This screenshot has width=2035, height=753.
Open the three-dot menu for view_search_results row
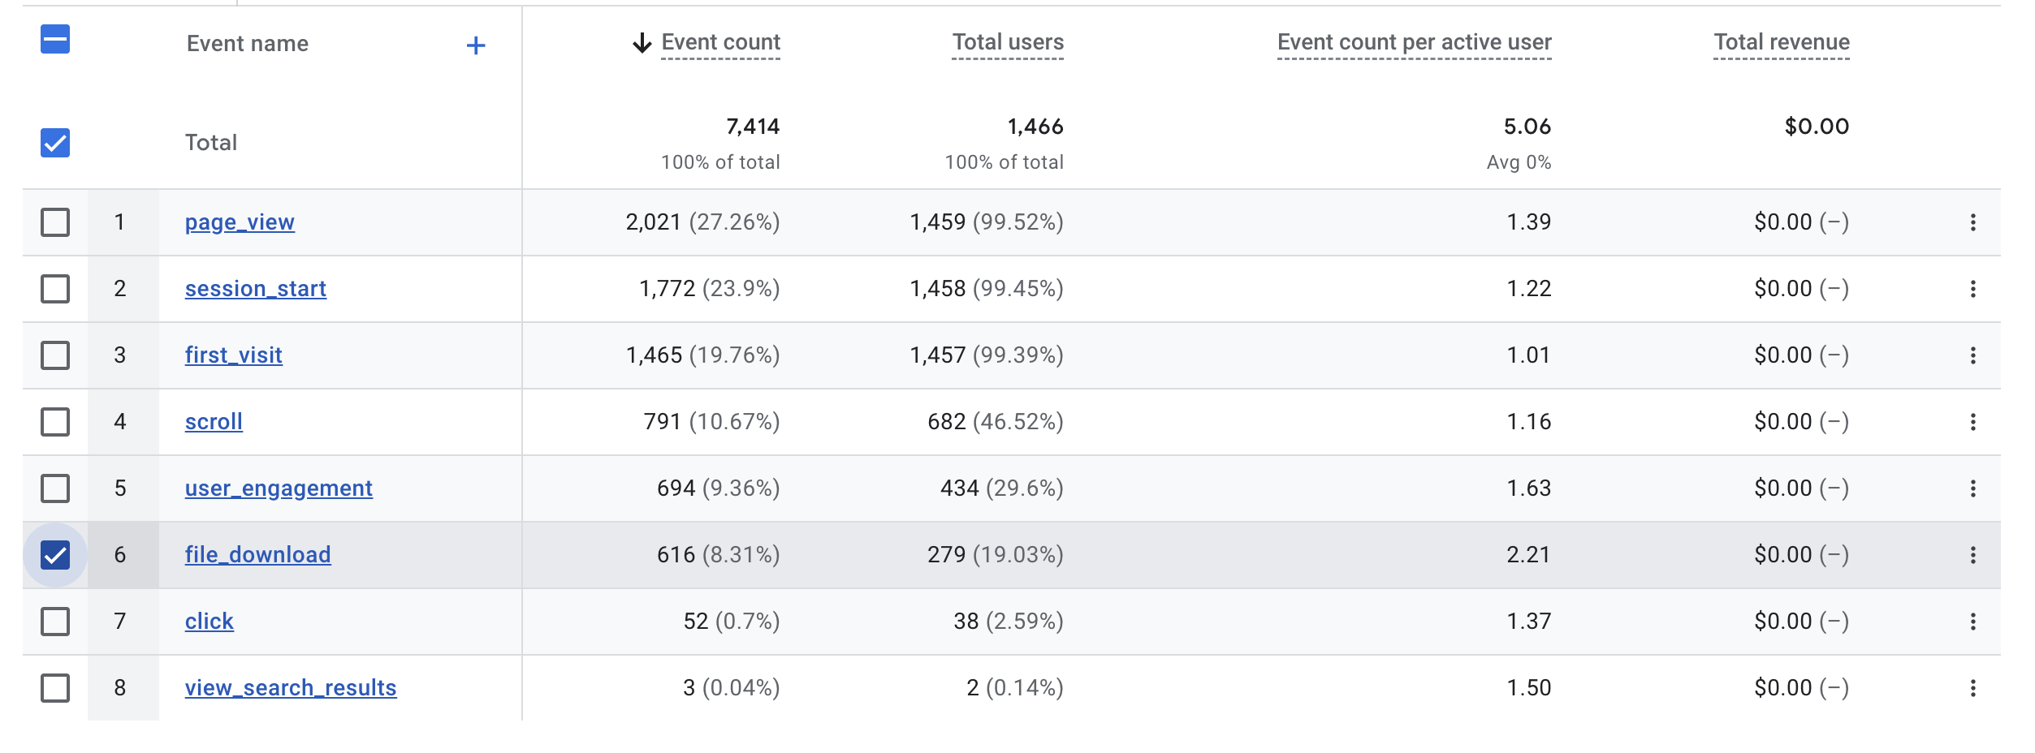pyautogui.click(x=1972, y=688)
